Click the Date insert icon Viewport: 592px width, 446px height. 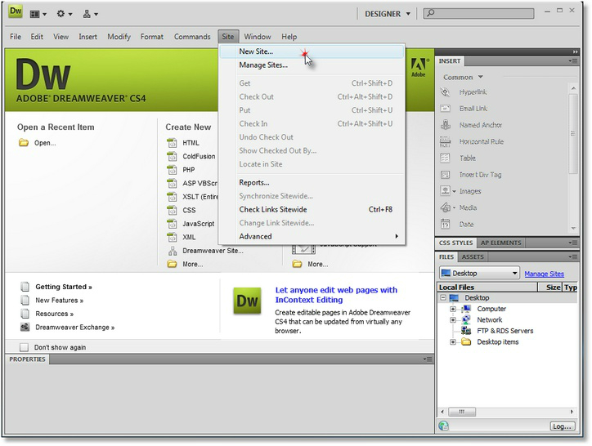pyautogui.click(x=445, y=224)
